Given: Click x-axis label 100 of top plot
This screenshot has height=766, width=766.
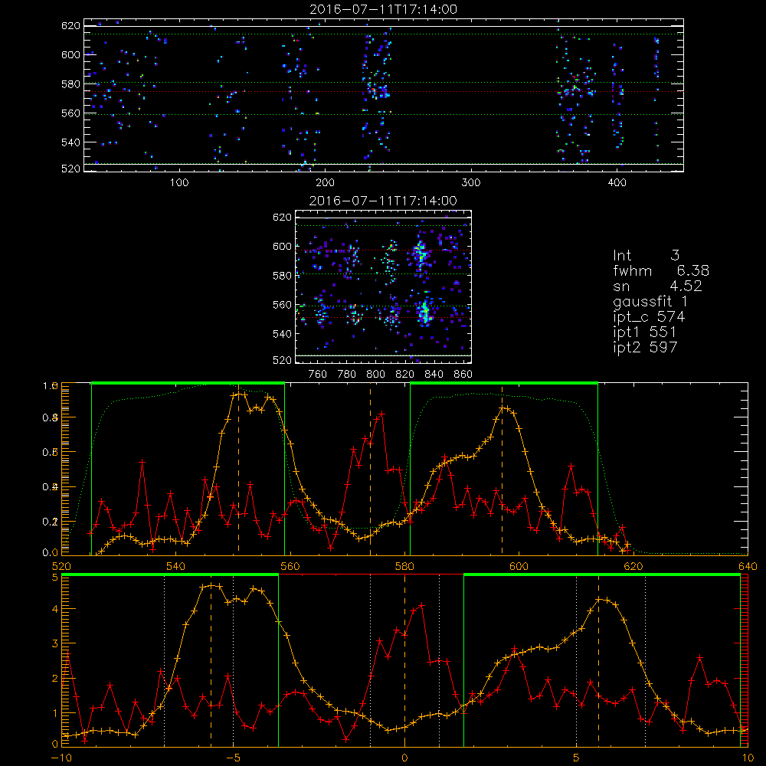Looking at the screenshot, I should pyautogui.click(x=179, y=183).
